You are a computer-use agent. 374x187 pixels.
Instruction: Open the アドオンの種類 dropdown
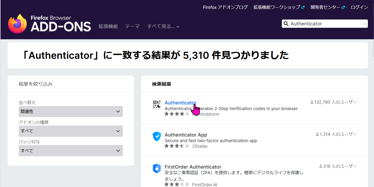pos(71,131)
